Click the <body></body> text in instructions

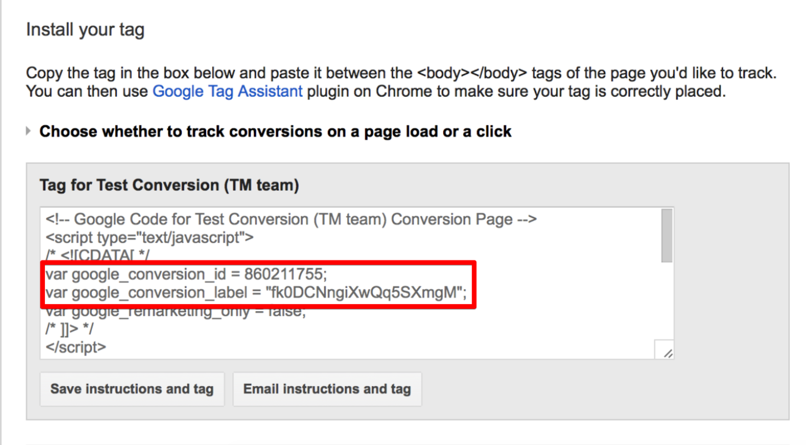(472, 73)
